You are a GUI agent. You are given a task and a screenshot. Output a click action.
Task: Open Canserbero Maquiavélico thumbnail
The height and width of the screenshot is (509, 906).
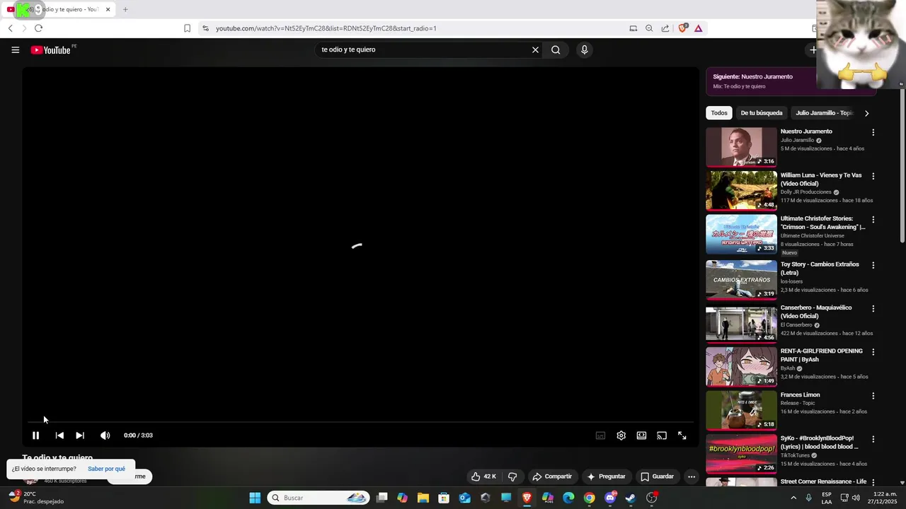(x=741, y=323)
